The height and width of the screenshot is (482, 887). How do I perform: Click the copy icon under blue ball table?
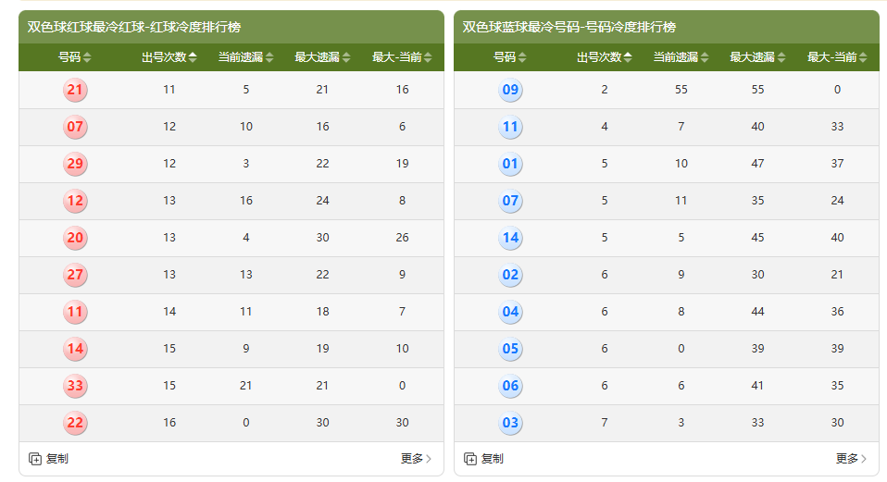click(470, 459)
